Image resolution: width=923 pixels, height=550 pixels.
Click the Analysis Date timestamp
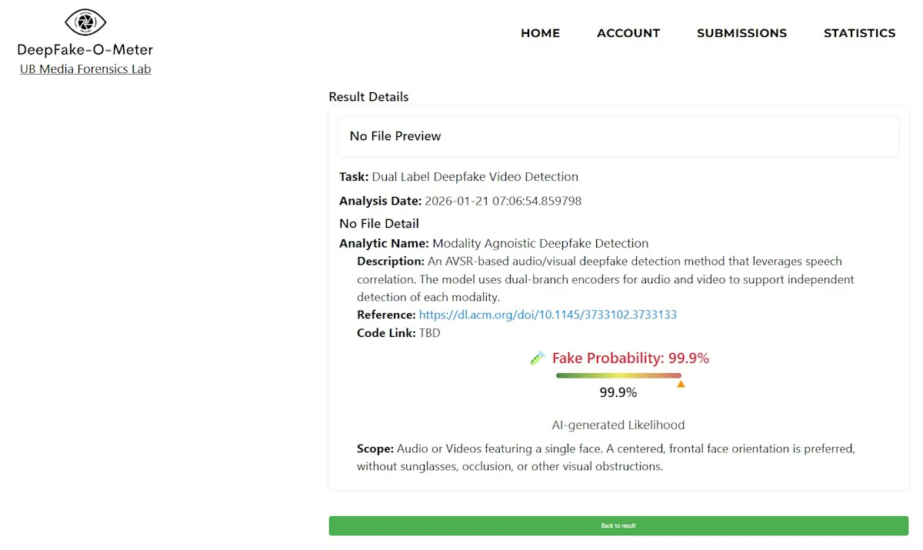point(503,201)
